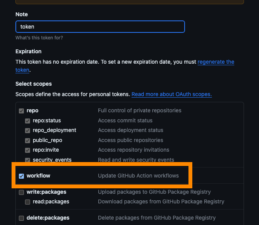The height and width of the screenshot is (225, 259).
Task: Click the 'delete:packages' scope label text
Action: (48, 218)
